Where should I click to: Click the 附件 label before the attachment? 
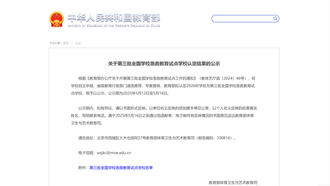[x=83, y=168]
